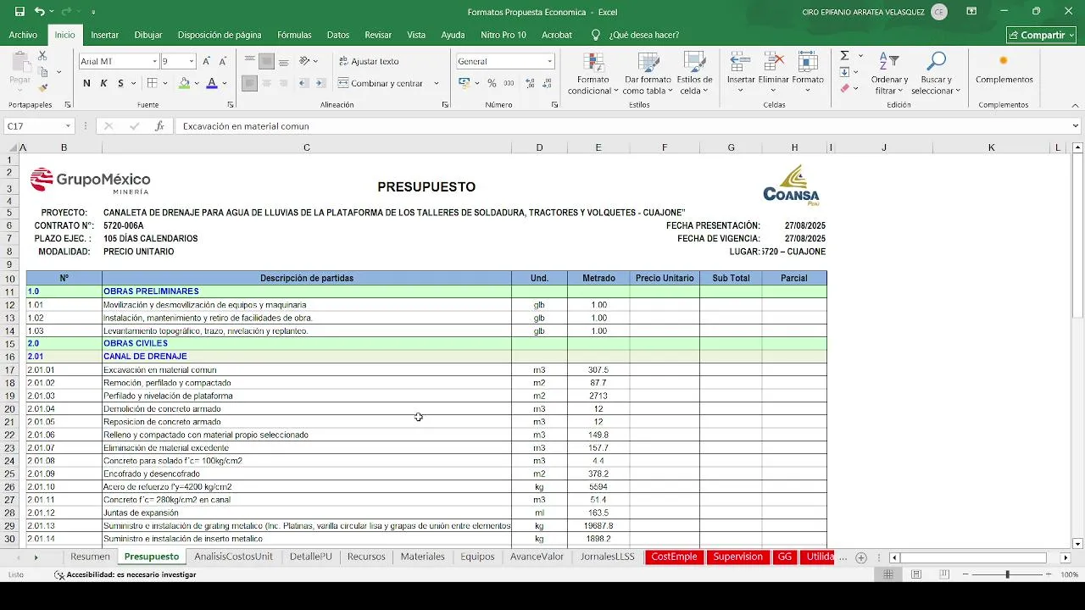This screenshot has width=1085, height=610.
Task: Click the ¿Qué desea hacer? search field
Action: click(643, 35)
